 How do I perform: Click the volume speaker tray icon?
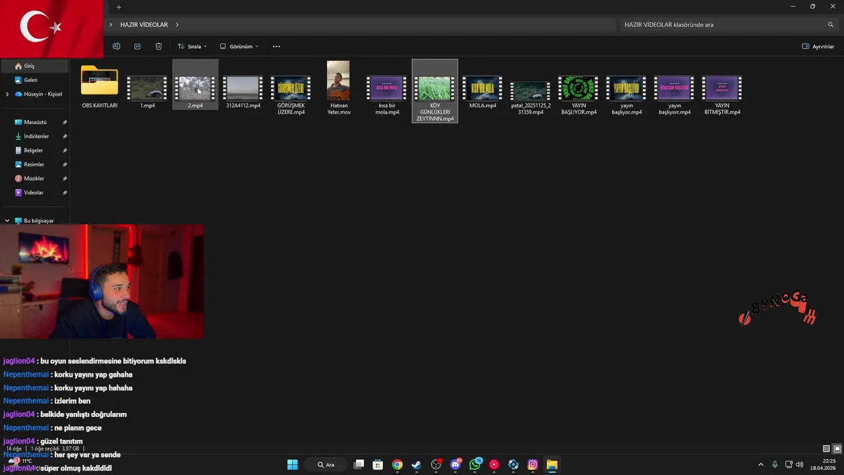pos(800,464)
